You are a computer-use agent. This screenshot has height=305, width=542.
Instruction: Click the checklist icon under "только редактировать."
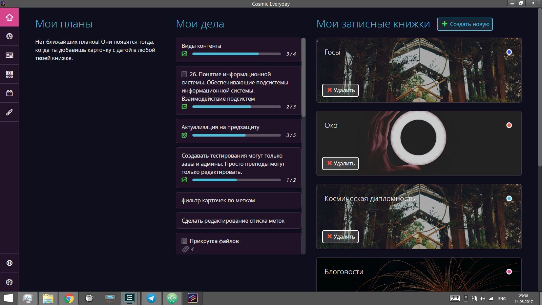(184, 180)
